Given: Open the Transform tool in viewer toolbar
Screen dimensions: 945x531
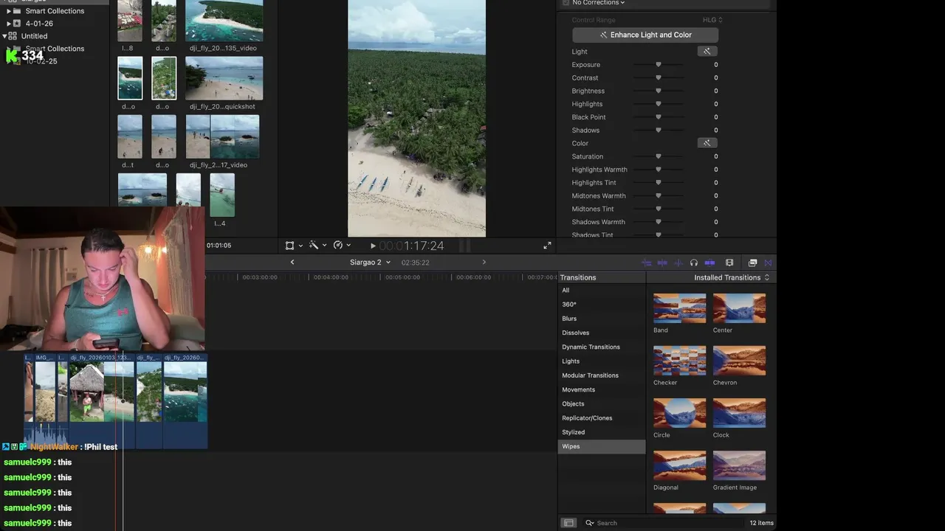Looking at the screenshot, I should 289,246.
